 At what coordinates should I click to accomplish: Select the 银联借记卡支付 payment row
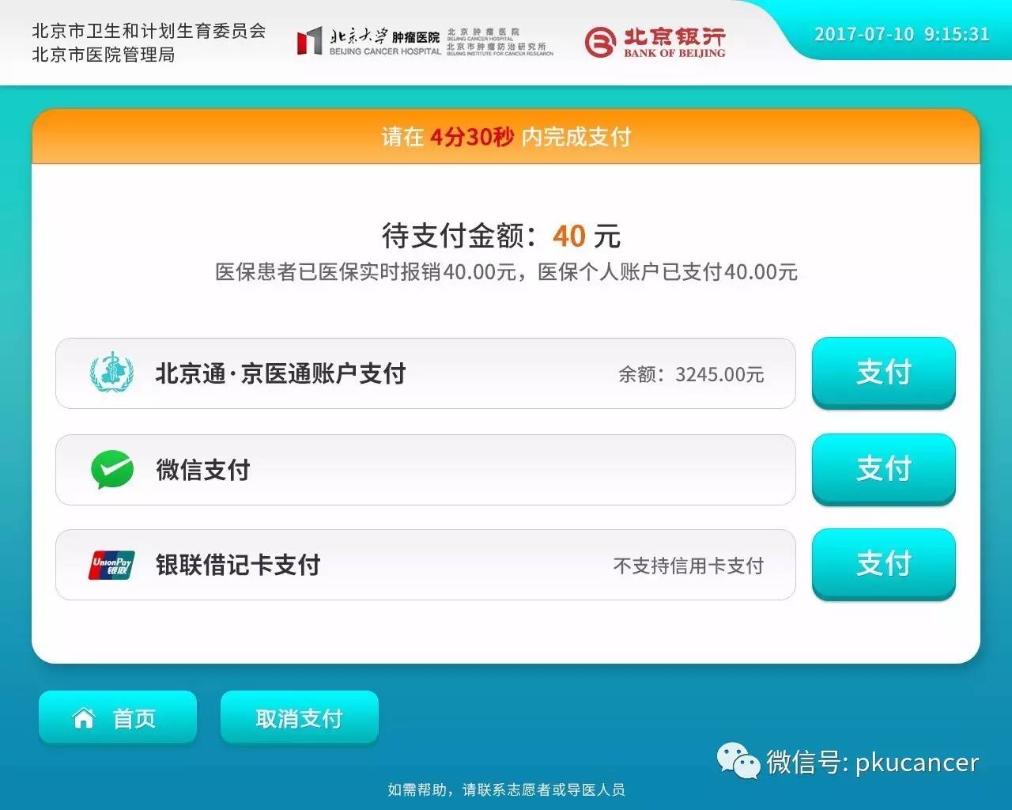pos(425,565)
